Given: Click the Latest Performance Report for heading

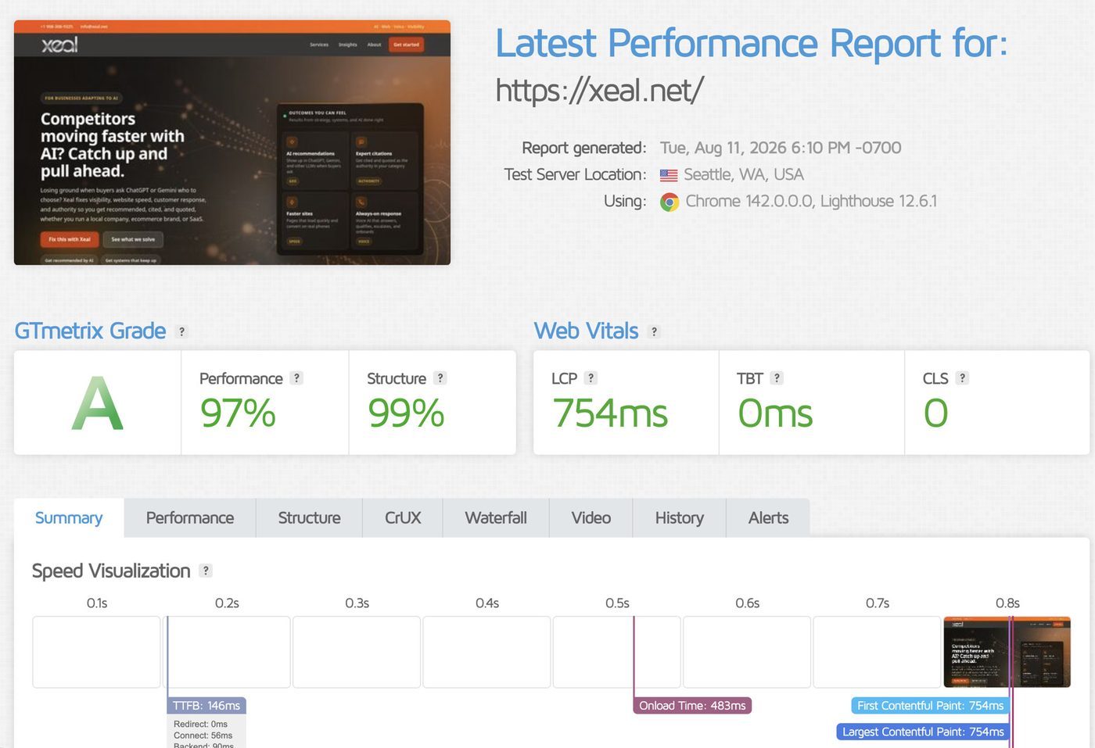Looking at the screenshot, I should (752, 43).
